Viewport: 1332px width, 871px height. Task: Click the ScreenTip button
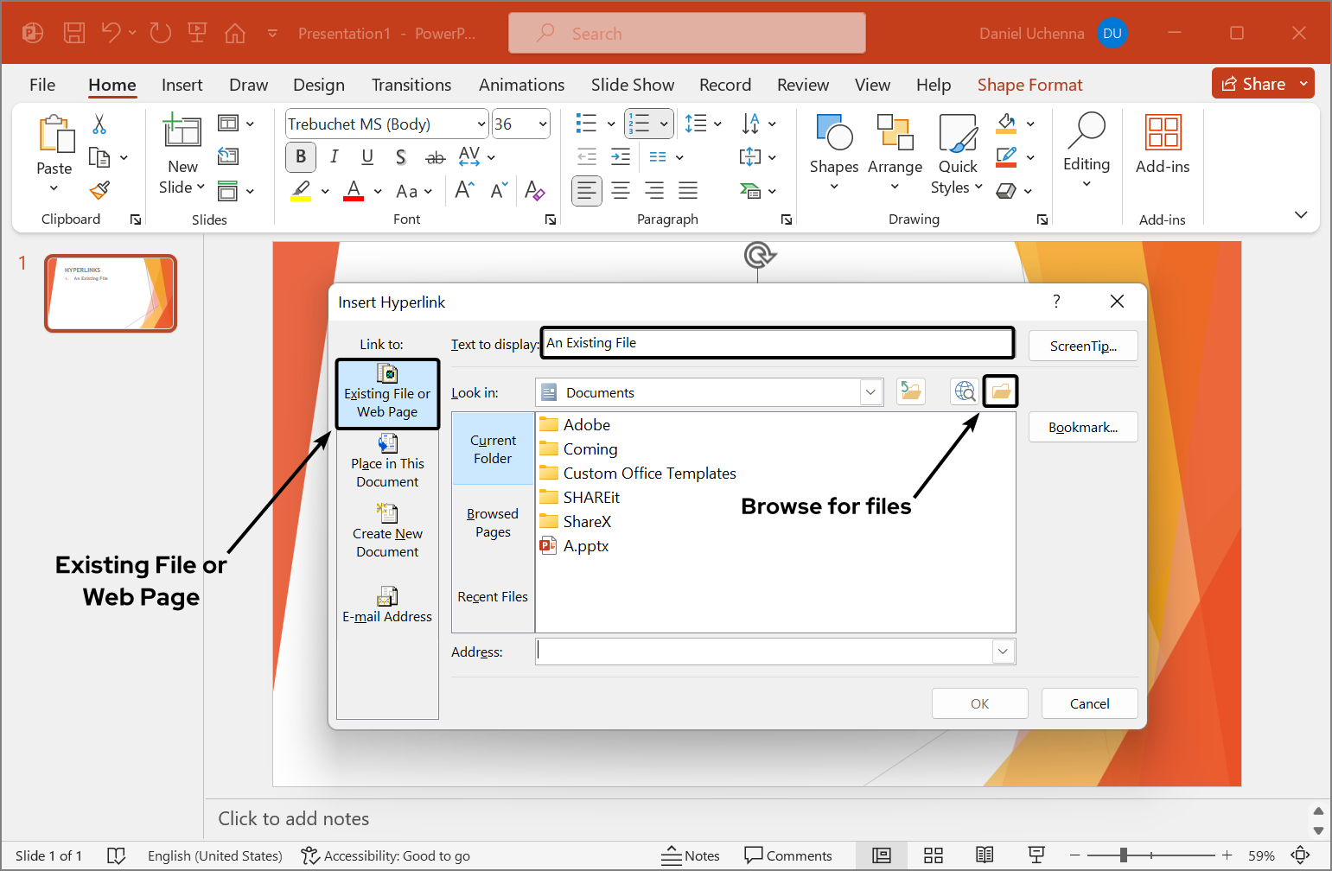(x=1082, y=346)
